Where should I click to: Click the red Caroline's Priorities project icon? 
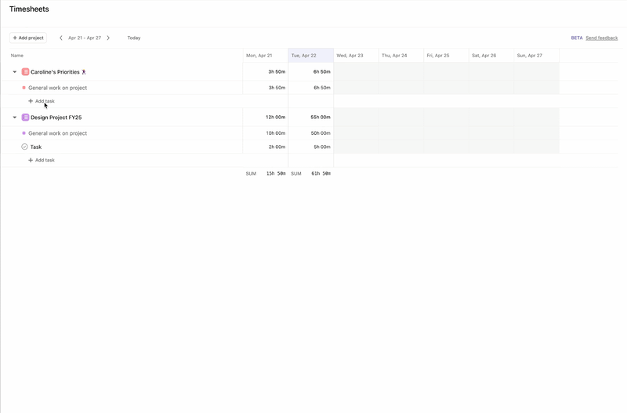25,72
